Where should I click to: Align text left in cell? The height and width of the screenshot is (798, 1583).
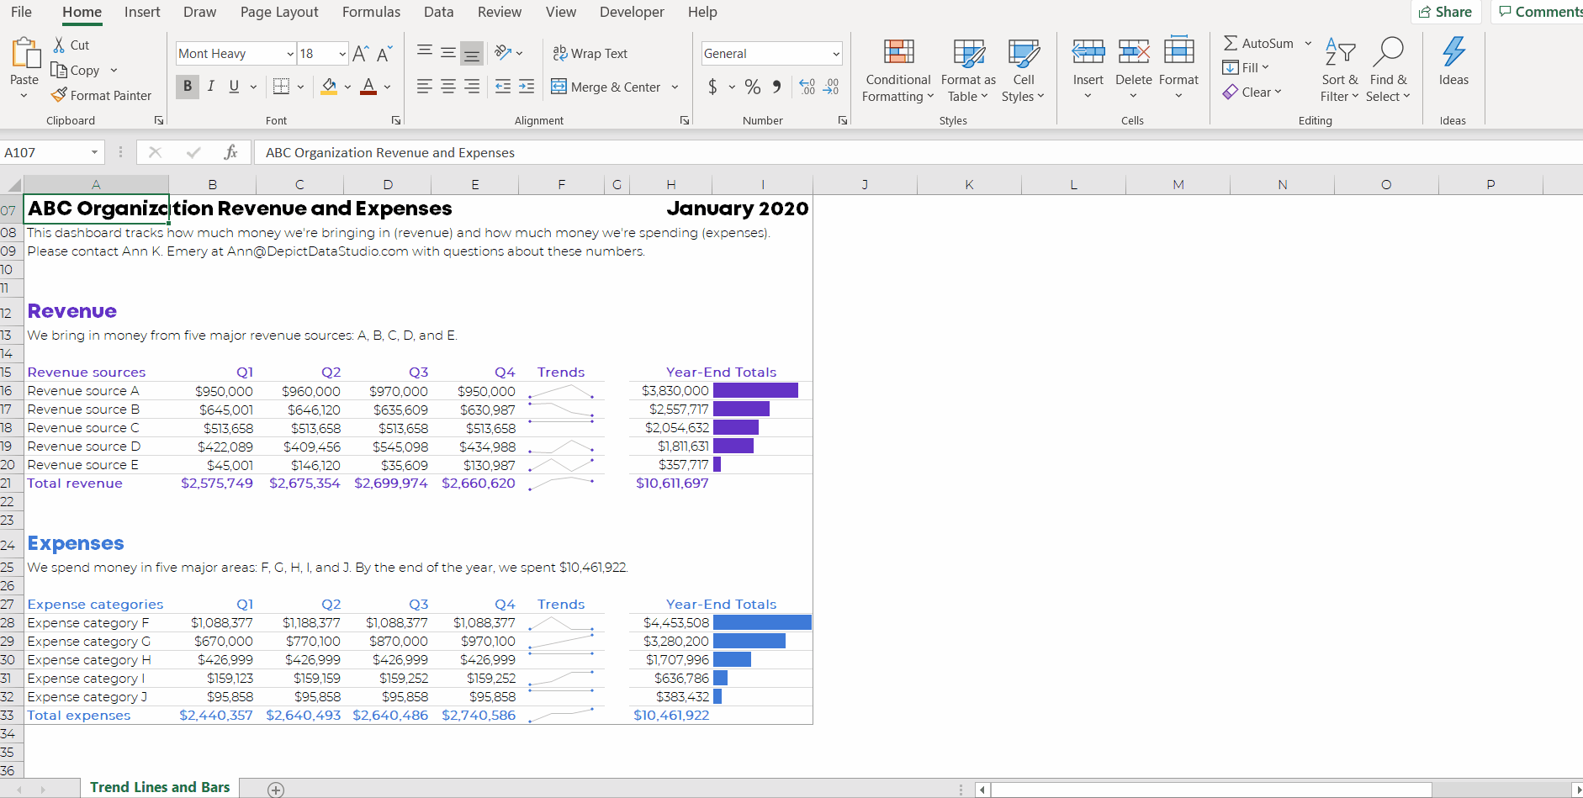click(425, 87)
